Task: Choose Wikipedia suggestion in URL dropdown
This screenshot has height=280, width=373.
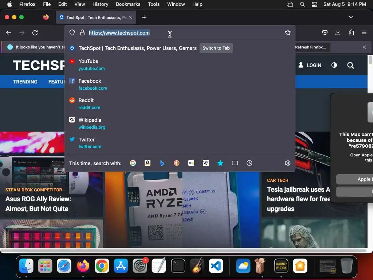Action: click(180, 124)
